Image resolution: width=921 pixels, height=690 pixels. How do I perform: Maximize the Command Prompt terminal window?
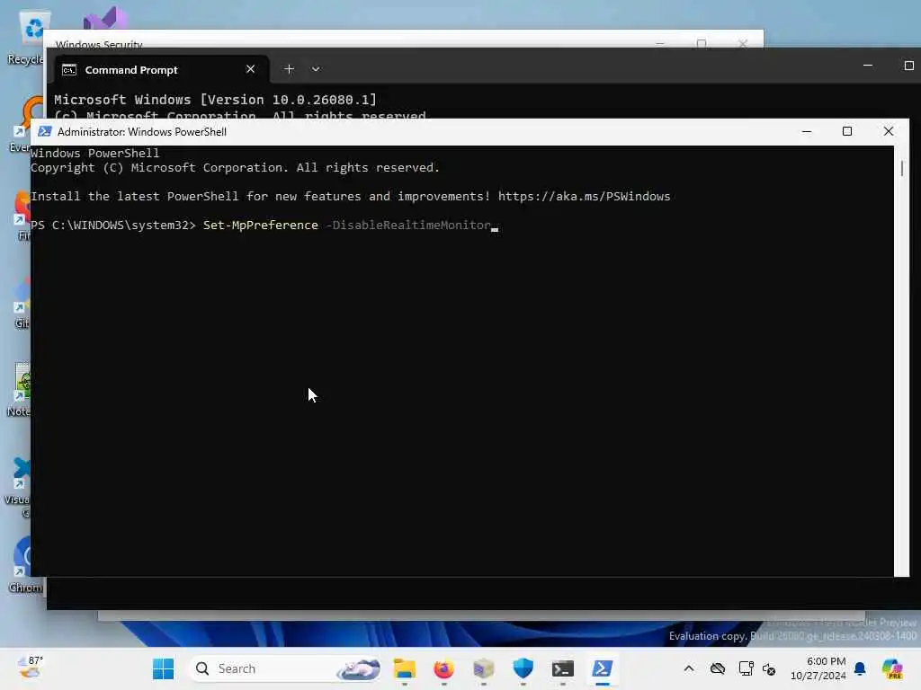[x=908, y=66]
